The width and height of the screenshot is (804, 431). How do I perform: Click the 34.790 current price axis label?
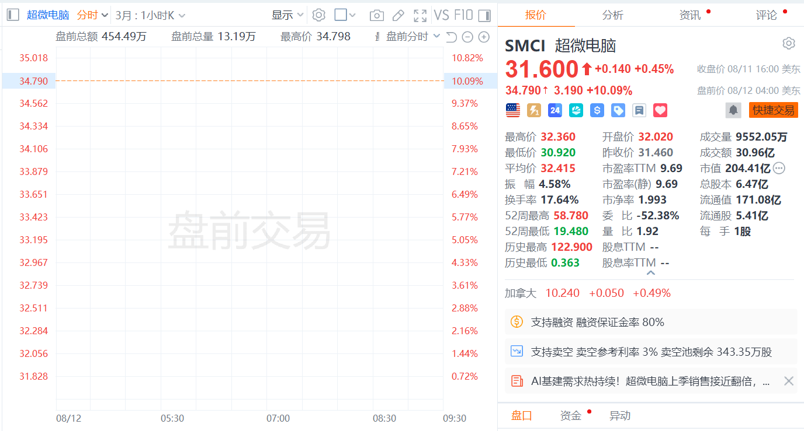coord(34,81)
